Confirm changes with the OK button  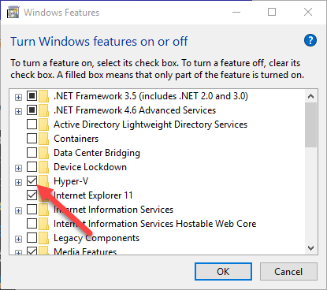pyautogui.click(x=223, y=271)
